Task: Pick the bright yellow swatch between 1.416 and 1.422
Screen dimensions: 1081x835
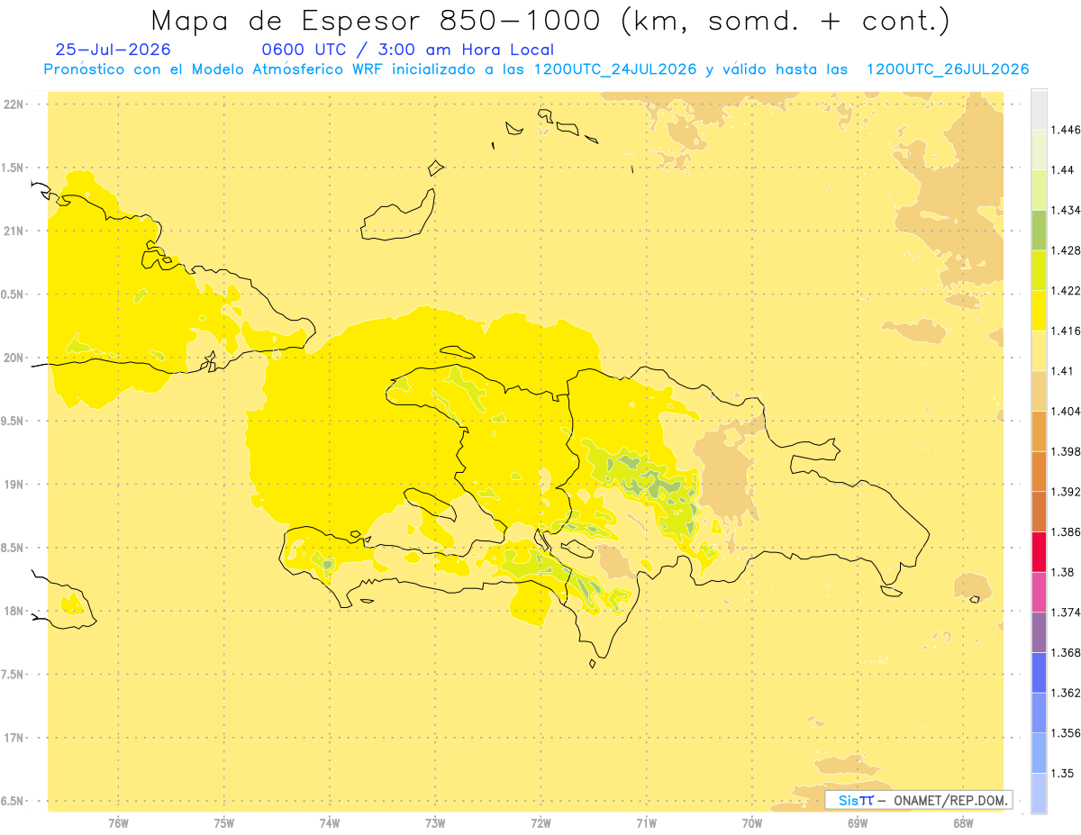Action: click(1039, 310)
